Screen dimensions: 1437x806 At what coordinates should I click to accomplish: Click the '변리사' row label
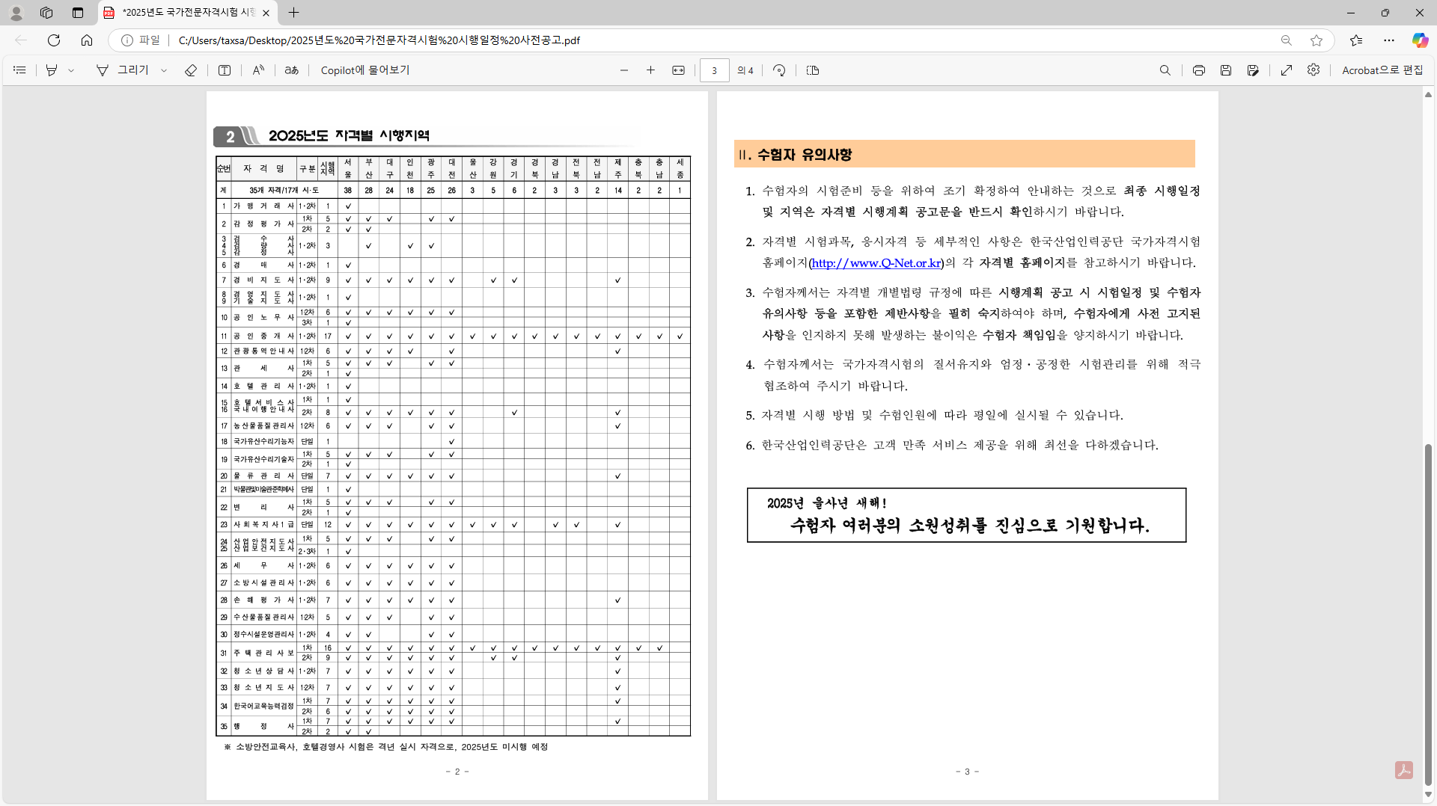pos(263,507)
